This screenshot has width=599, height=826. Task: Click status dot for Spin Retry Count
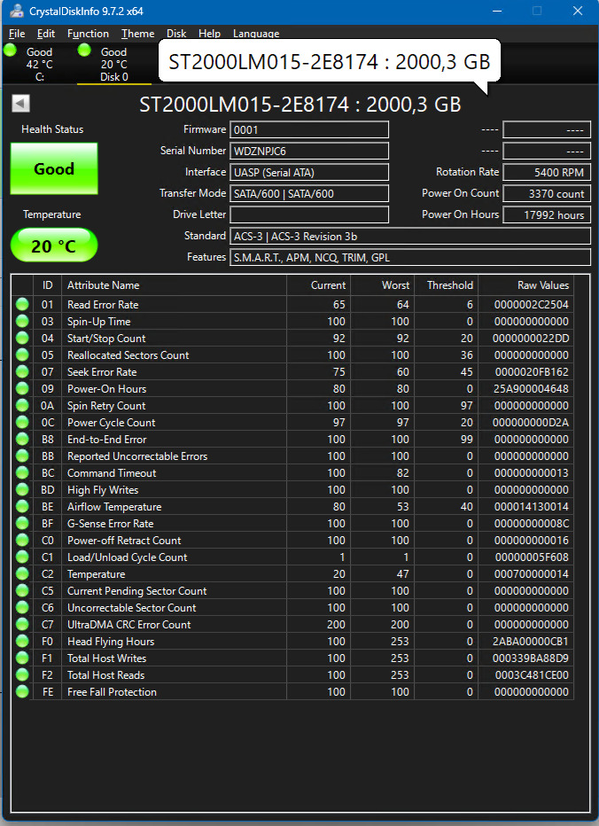click(x=22, y=406)
